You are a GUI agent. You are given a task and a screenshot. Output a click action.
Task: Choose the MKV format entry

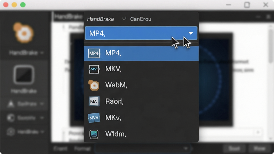pyautogui.click(x=141, y=69)
